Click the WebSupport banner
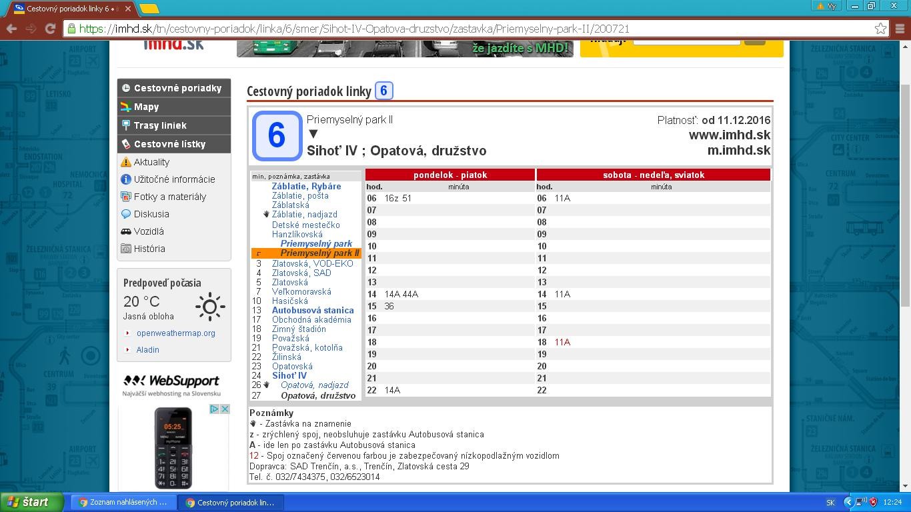 [171, 385]
